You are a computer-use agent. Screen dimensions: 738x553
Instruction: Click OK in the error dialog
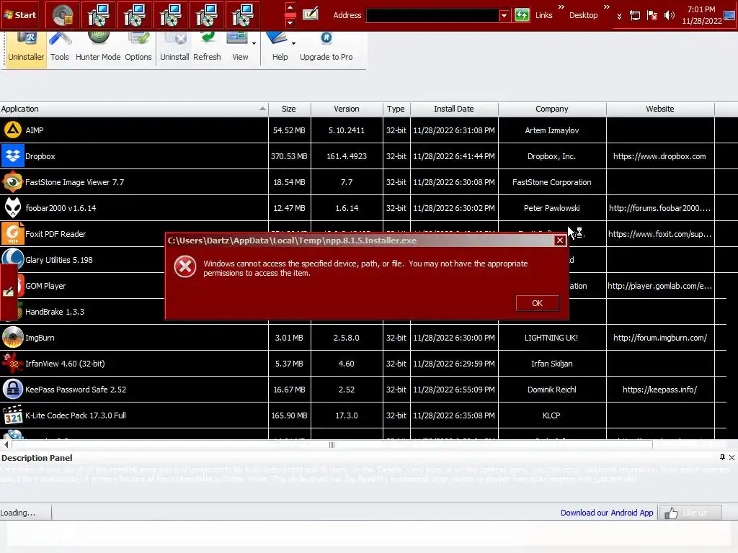coord(537,303)
